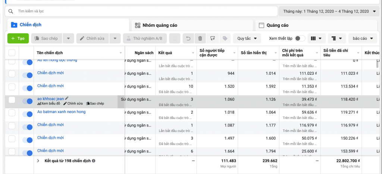The height and width of the screenshot is (174, 382).
Task: Open the dropdown arrow beside the toolbar's Sao chép
Action: click(69, 38)
